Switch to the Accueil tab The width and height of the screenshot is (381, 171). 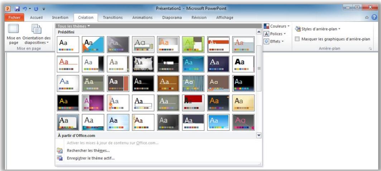36,17
